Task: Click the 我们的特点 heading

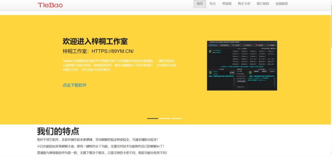Action: pos(58,131)
